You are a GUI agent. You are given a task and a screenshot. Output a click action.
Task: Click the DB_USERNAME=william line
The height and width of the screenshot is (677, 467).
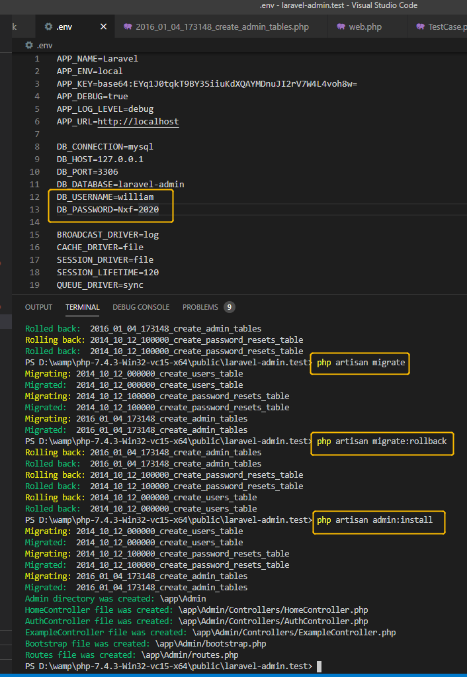[105, 197]
